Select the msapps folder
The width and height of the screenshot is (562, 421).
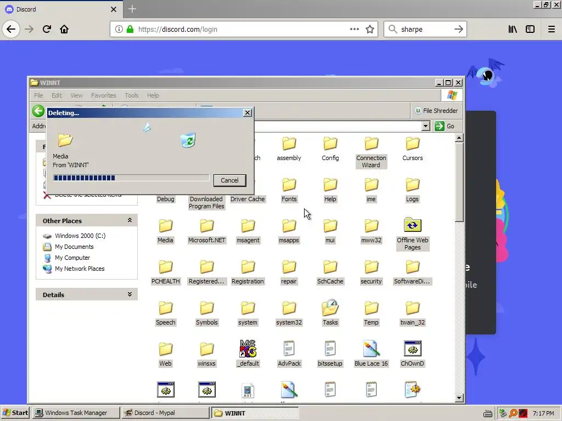pos(289,231)
